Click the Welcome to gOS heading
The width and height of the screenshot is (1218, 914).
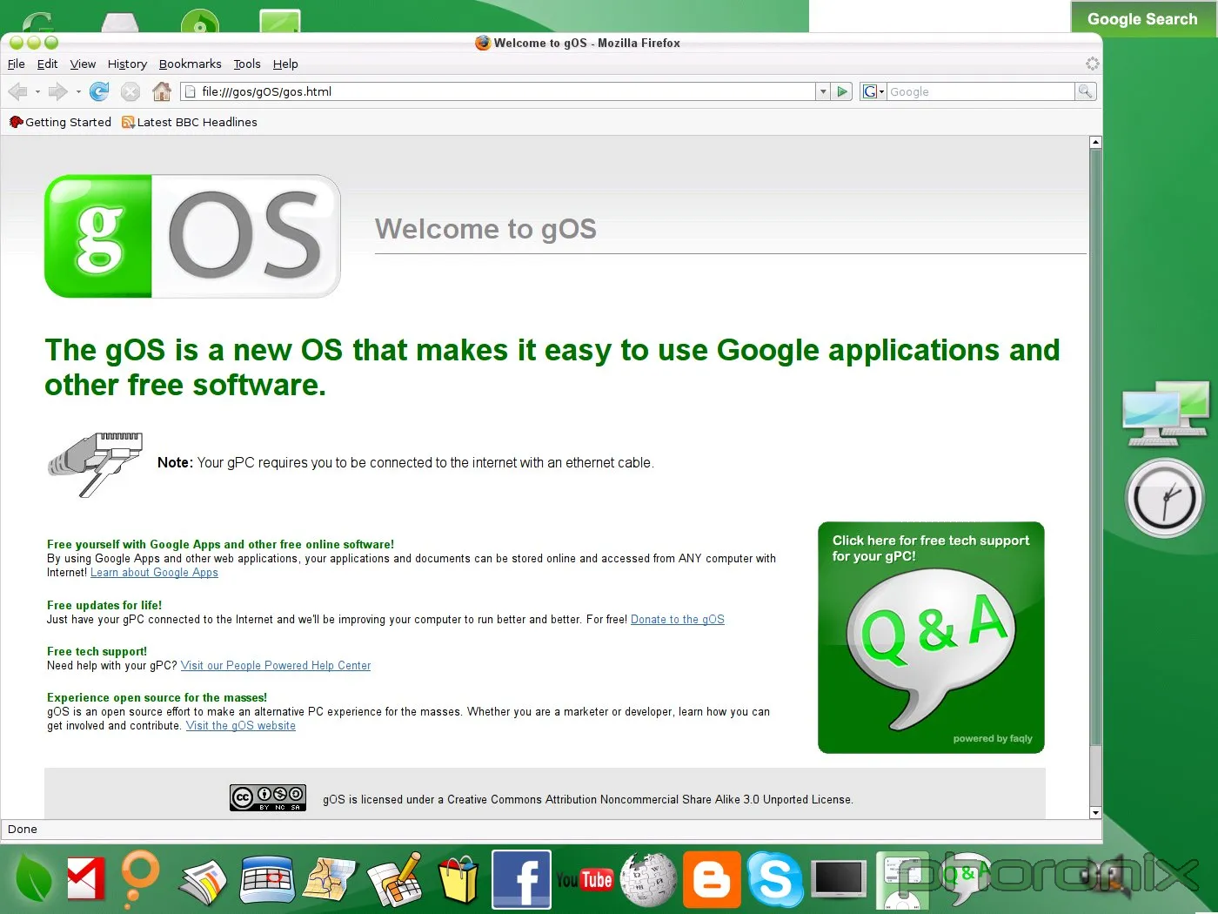point(485,229)
